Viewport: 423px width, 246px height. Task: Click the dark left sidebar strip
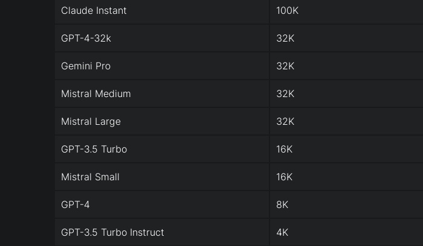point(27,123)
